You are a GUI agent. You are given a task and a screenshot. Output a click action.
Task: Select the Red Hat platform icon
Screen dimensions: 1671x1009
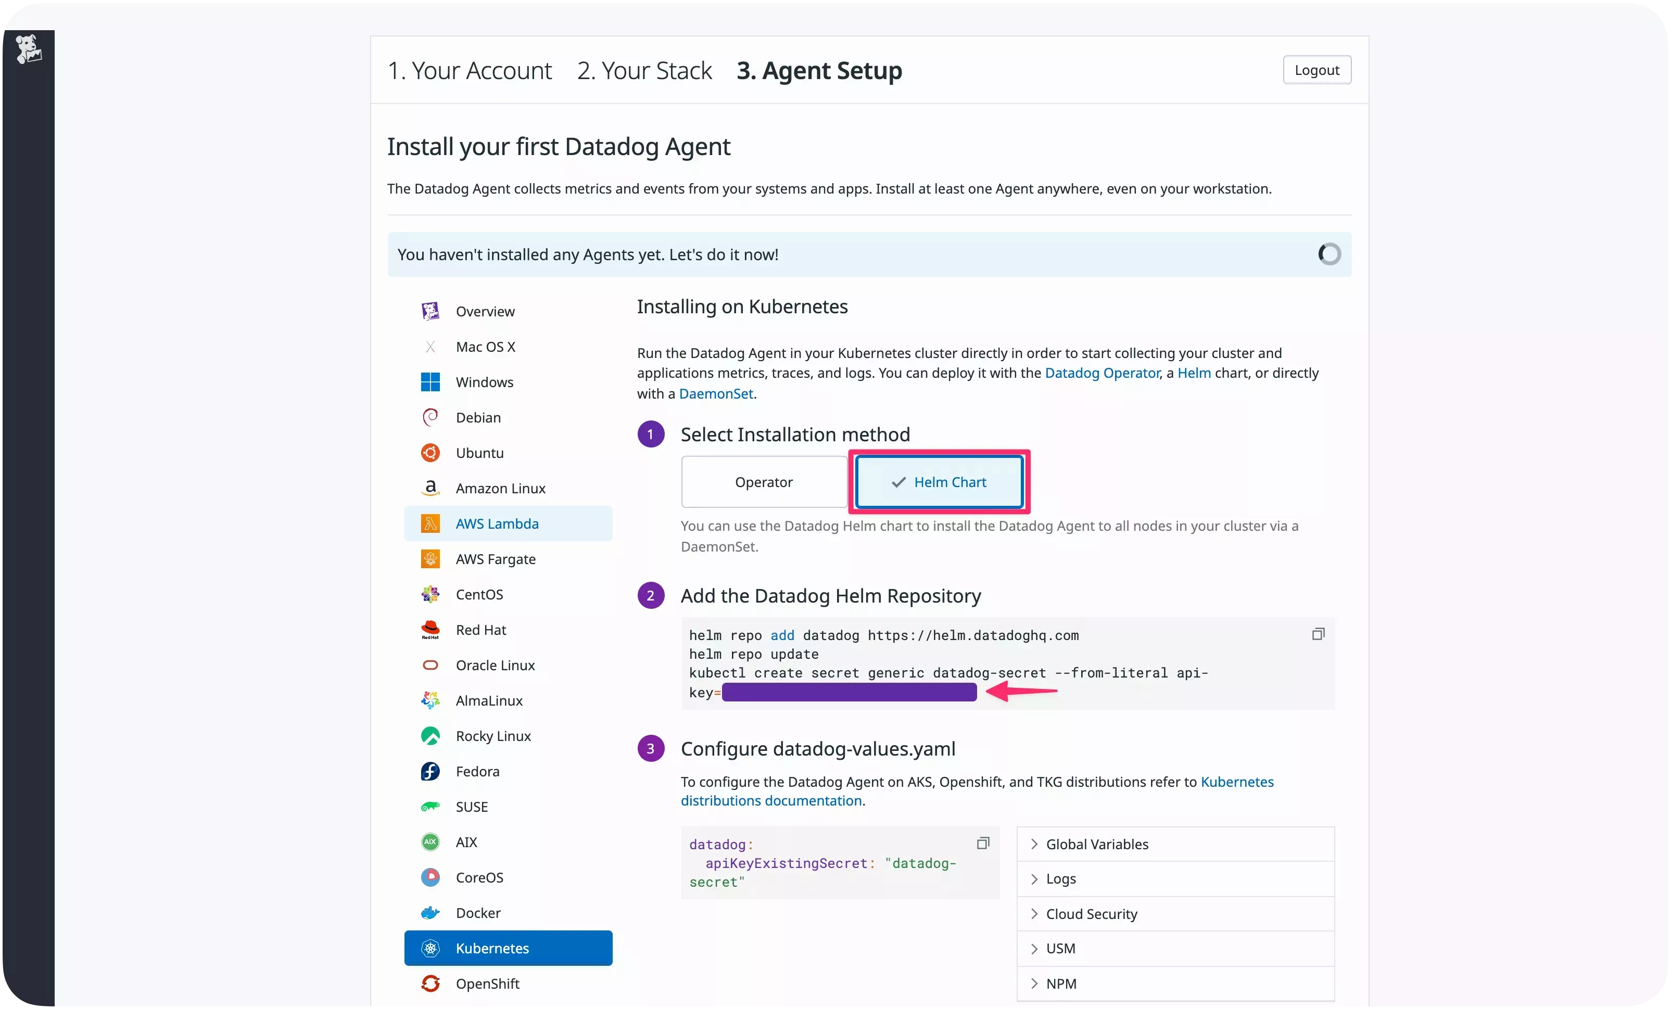tap(430, 629)
